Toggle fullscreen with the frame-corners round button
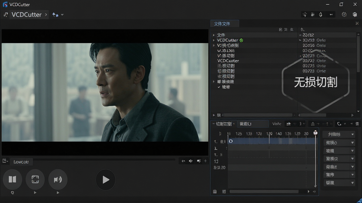 35,179
